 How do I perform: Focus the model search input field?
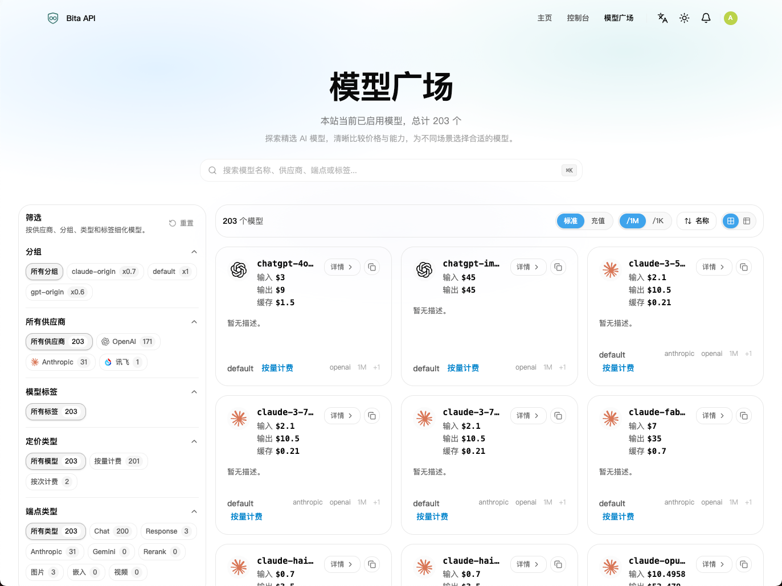[x=391, y=170]
